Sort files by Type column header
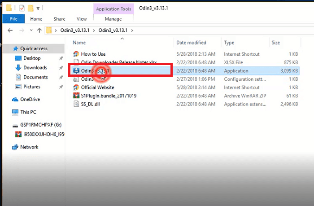Image resolution: width=314 pixels, height=206 pixels. [x=229, y=43]
